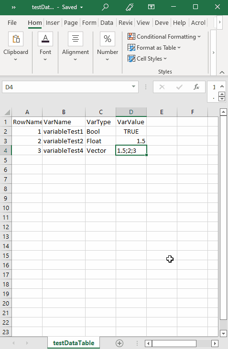
Task: Add a new sheet with plus icon
Action: click(119, 343)
